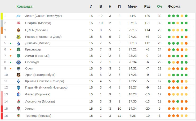This screenshot has height=121, width=196.
Task: Select the Rostov club crest icon
Action: click(x=19, y=37)
